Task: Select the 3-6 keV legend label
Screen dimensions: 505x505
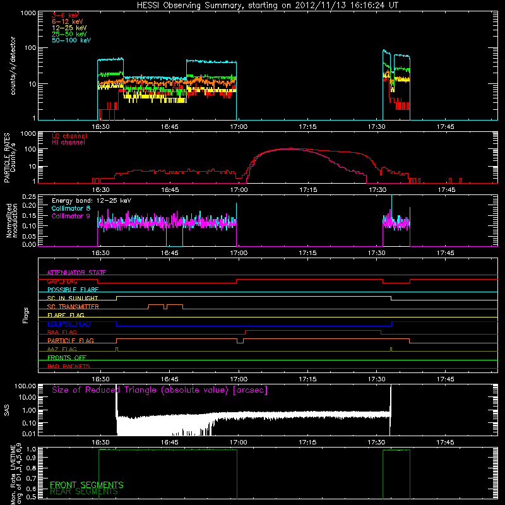Action: [66, 15]
